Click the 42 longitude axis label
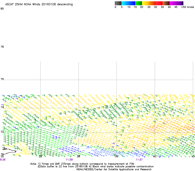 pos(155,157)
